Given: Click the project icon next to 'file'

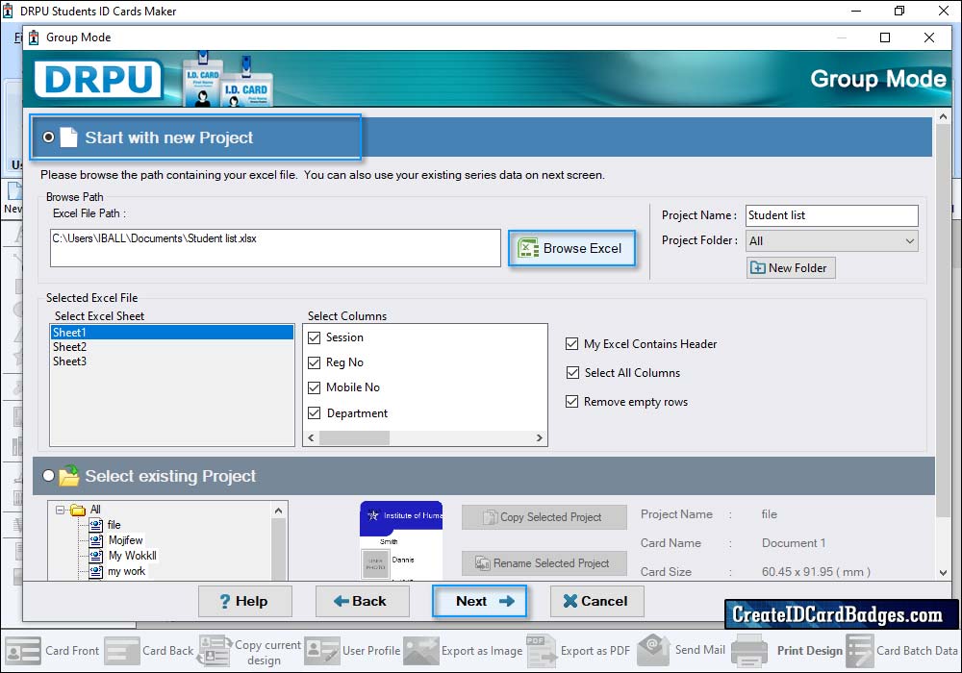Looking at the screenshot, I should point(95,525).
